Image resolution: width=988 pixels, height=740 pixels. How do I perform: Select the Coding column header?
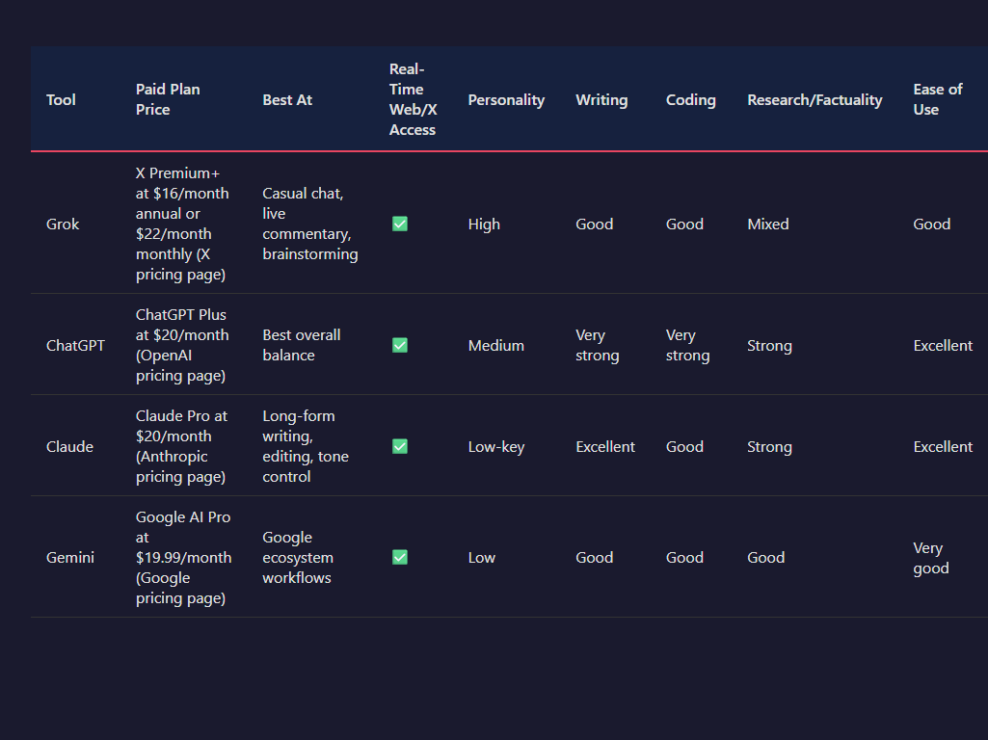[690, 99]
